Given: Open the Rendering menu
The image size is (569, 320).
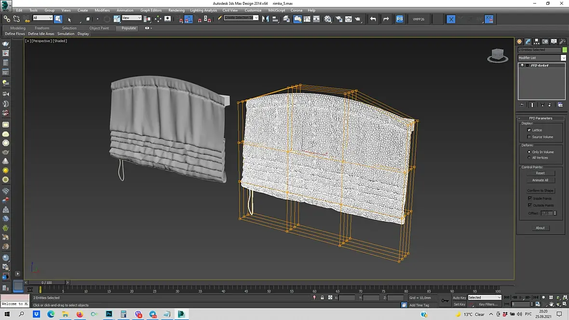Looking at the screenshot, I should [176, 10].
